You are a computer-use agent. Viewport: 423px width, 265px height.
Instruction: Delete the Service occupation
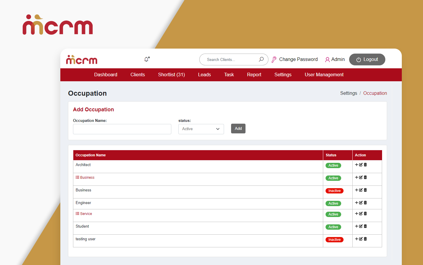pos(365,213)
